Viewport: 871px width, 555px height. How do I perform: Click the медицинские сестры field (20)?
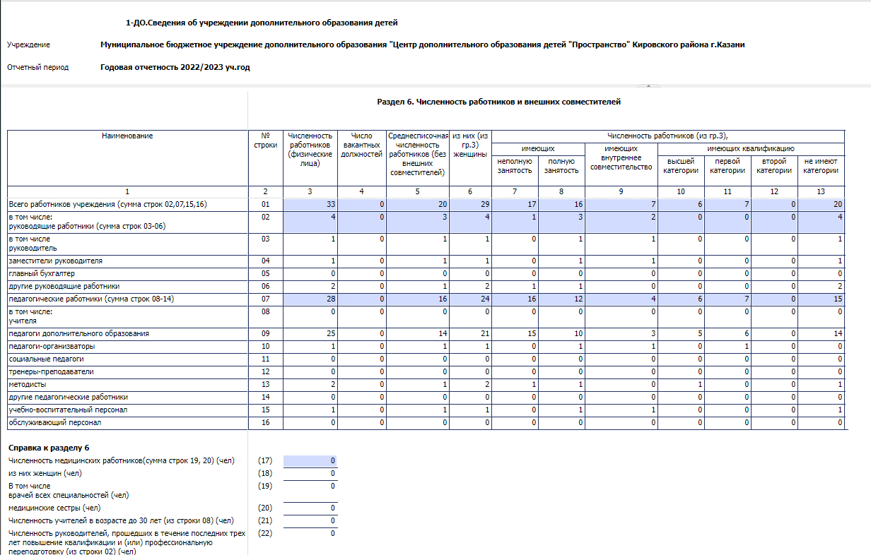pos(310,508)
